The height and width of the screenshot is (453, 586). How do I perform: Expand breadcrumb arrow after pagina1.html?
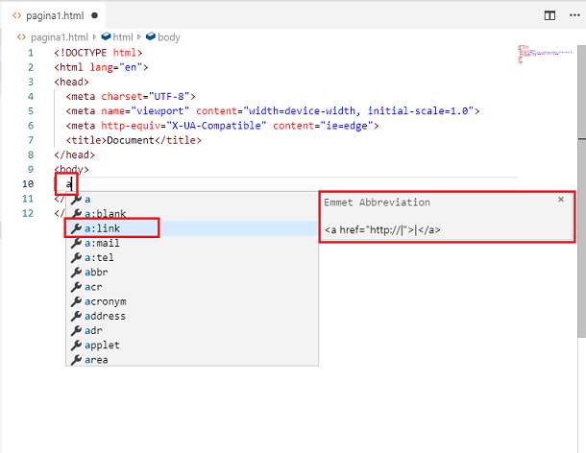click(94, 37)
